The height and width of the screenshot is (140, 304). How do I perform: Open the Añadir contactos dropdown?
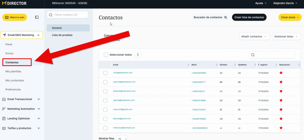point(254,36)
